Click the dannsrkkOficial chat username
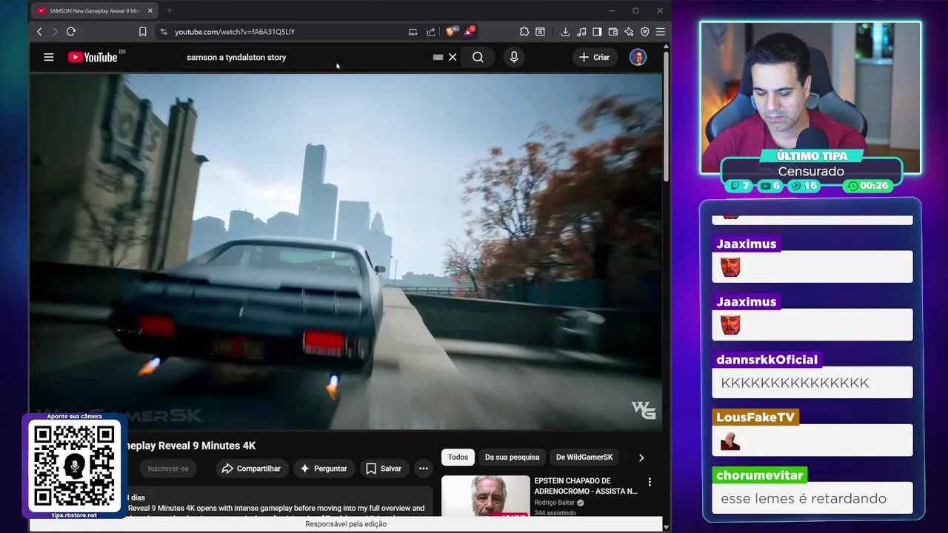 point(767,360)
